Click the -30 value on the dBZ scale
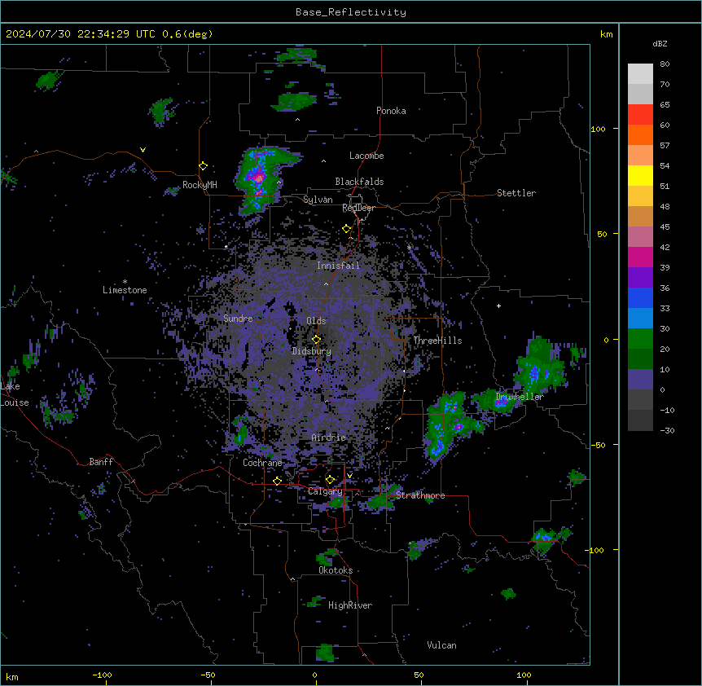The width and height of the screenshot is (702, 686). coord(668,430)
